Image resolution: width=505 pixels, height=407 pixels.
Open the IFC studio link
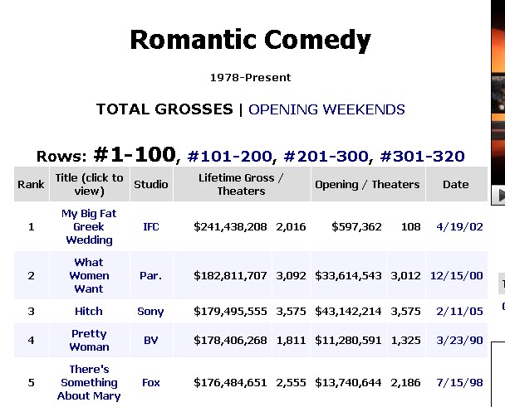tap(151, 226)
